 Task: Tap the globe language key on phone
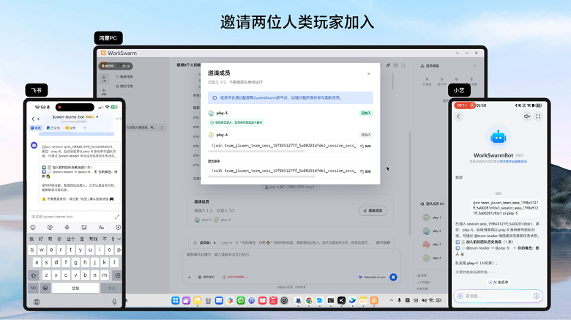tap(37, 302)
